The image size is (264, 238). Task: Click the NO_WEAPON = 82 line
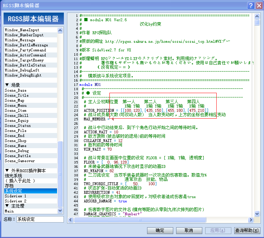99,171
